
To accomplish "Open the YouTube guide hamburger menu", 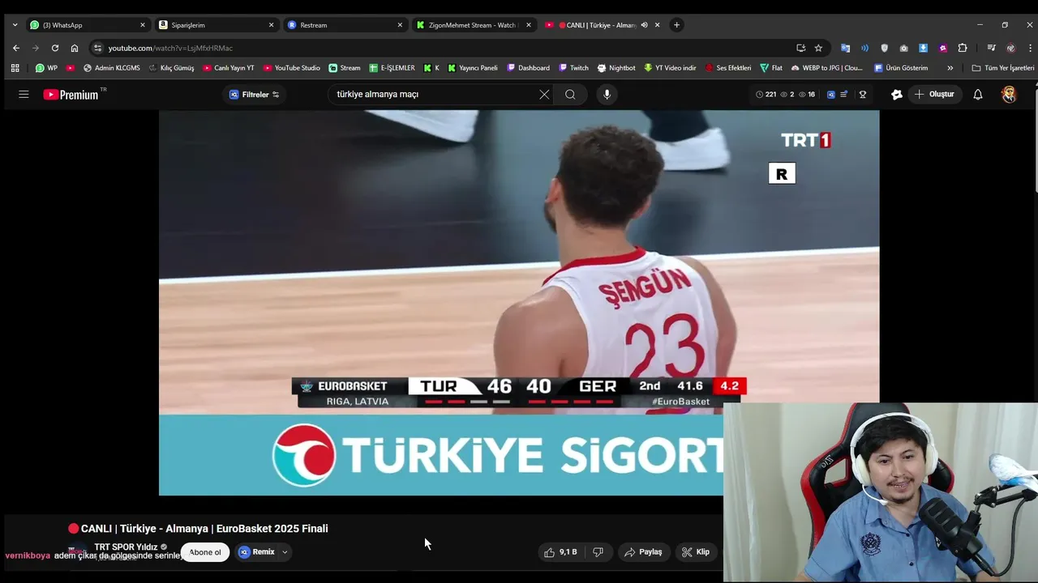I will coord(24,95).
